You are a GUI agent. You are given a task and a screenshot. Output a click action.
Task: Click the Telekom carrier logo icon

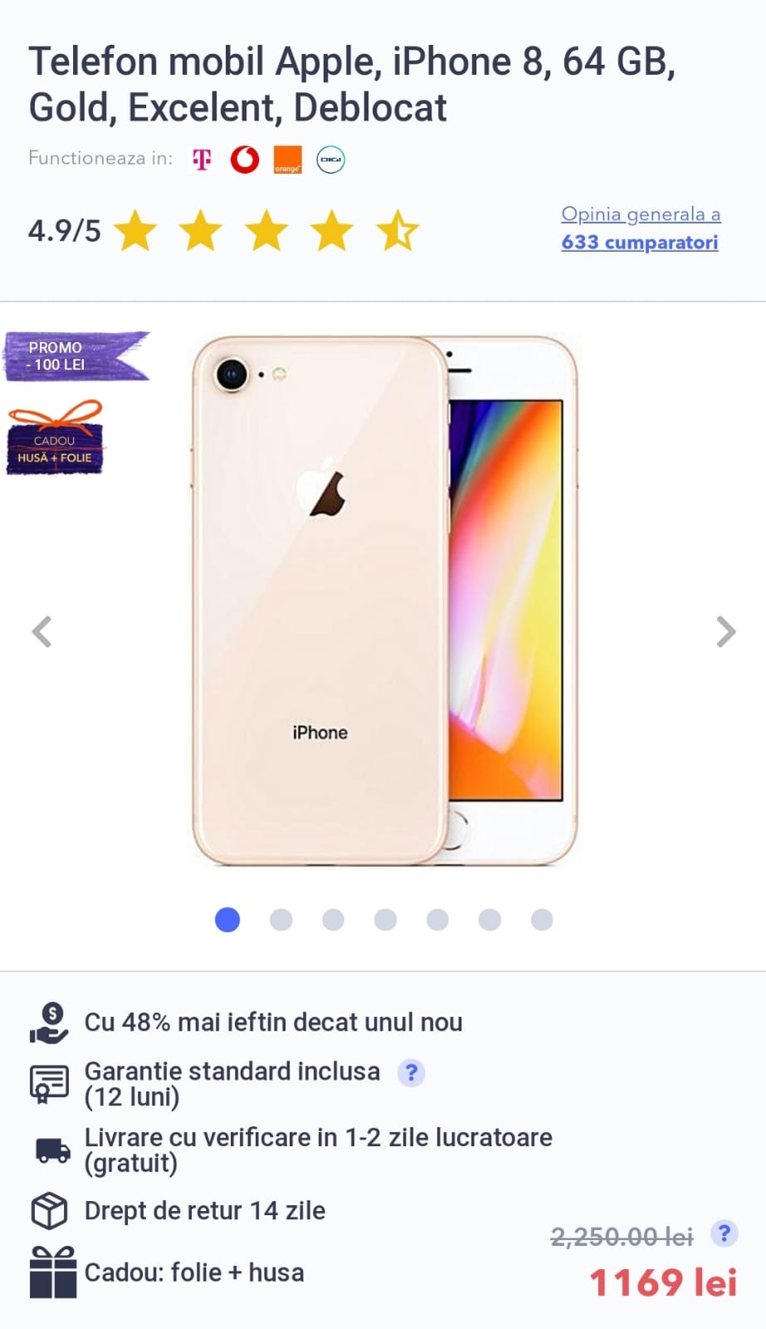[x=202, y=159]
